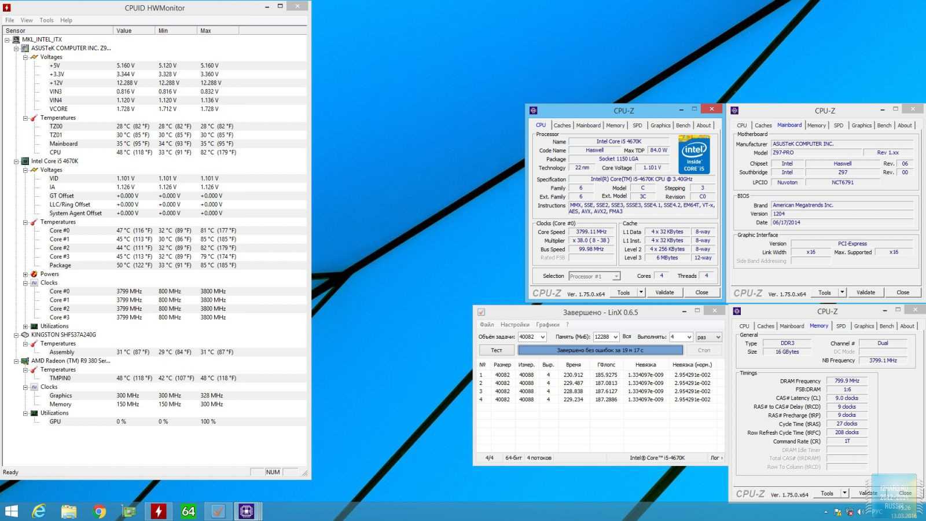
Task: Collapse the MKL_INTEL_ITX root node
Action: pos(8,40)
